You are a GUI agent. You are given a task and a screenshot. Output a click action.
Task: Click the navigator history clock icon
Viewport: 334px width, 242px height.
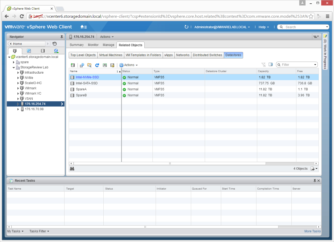55,44
